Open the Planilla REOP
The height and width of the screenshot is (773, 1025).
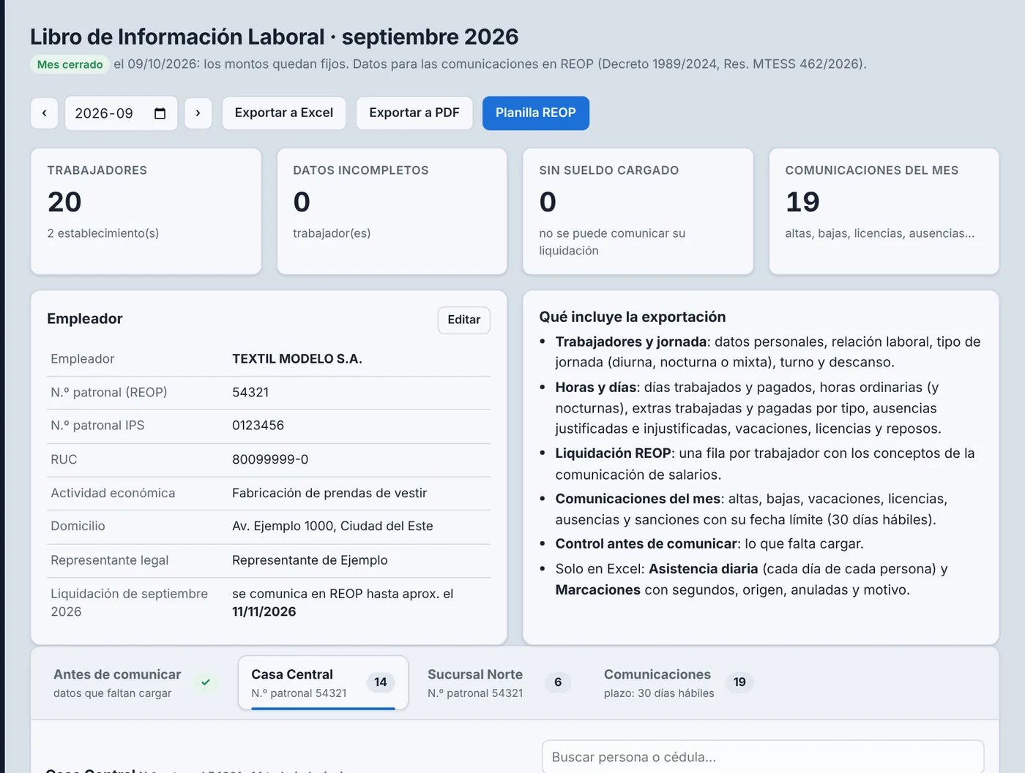(x=536, y=113)
